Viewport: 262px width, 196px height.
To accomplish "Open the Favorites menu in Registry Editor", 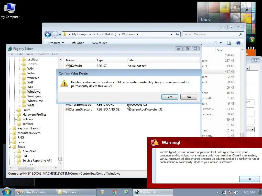I will [x=42, y=54].
